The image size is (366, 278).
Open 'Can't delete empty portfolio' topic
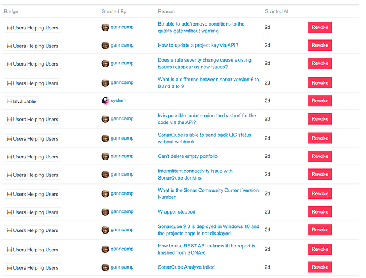coord(188,156)
